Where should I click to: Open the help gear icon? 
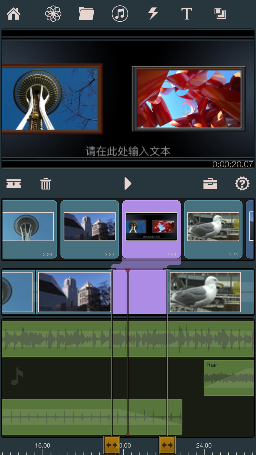242,183
